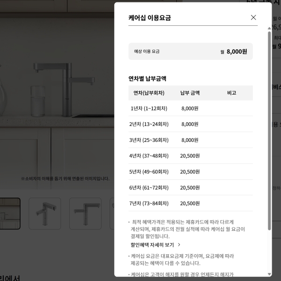Open 할인혜택 자세히 보기 link
This screenshot has width=281, height=281.
152,245
